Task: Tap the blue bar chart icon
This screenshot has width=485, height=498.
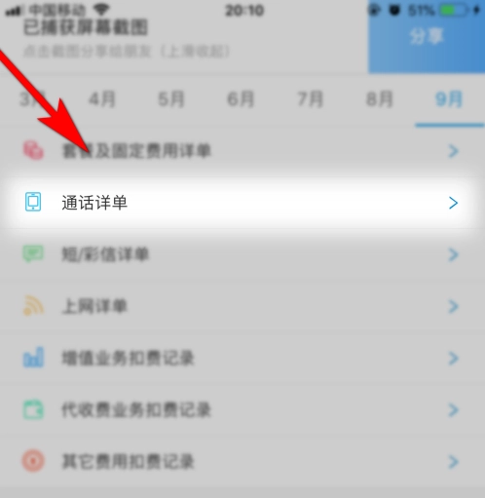Action: [x=33, y=357]
